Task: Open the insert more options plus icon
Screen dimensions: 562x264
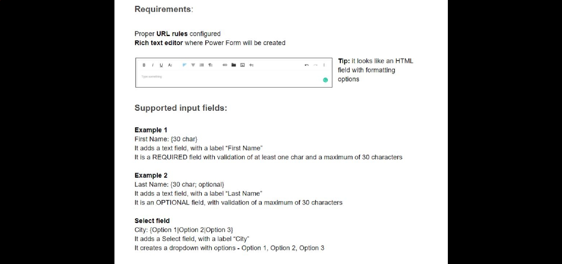Action: [251, 65]
